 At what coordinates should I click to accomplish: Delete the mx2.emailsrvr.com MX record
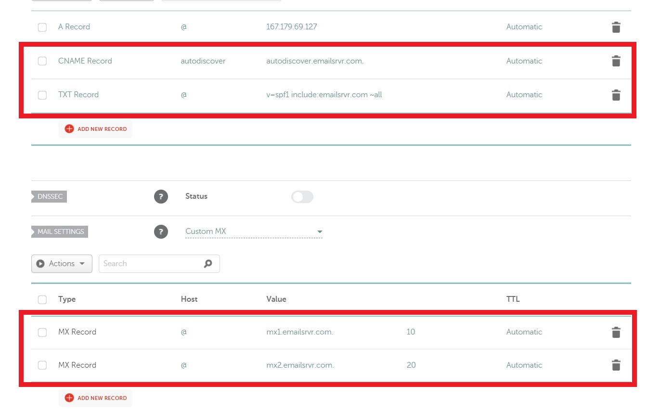click(616, 365)
